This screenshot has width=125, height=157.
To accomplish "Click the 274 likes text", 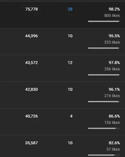I will (x=112, y=96).
